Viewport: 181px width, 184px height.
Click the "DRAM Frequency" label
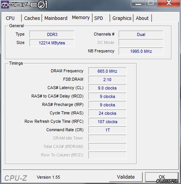coord(67,71)
